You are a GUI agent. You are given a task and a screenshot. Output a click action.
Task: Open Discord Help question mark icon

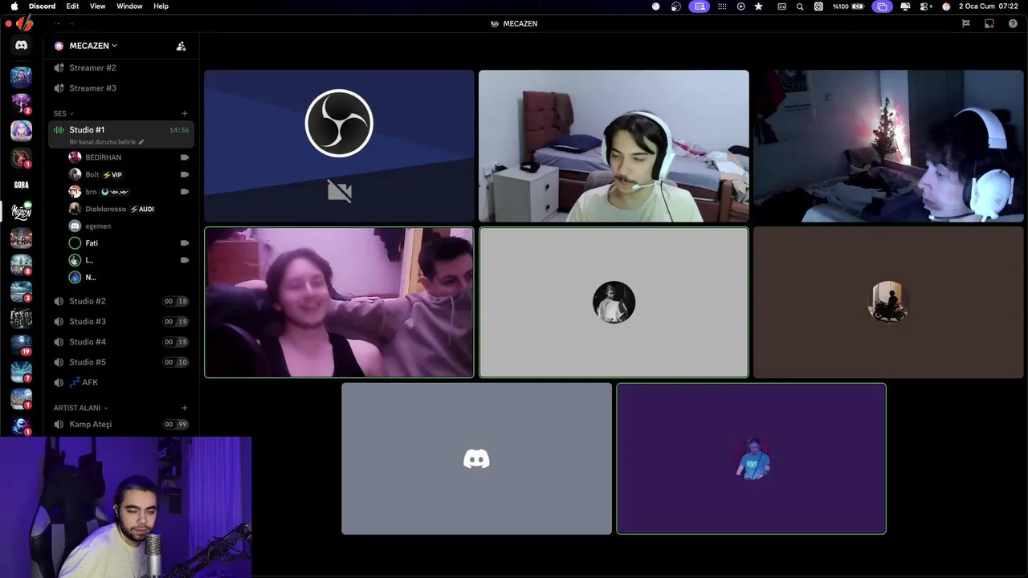coord(1013,23)
